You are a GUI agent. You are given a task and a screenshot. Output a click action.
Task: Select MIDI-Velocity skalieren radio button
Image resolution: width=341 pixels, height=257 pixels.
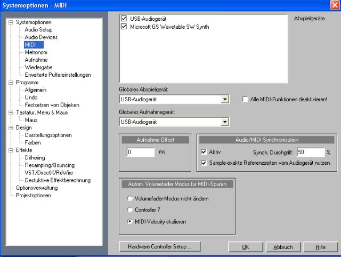point(130,221)
